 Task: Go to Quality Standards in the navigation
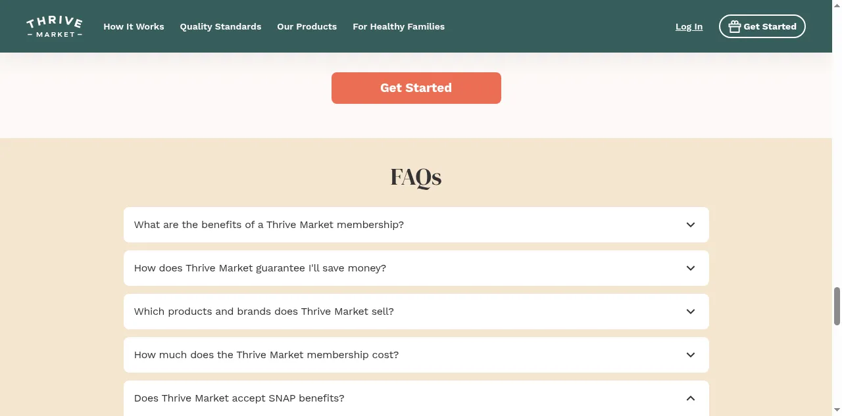pos(220,26)
